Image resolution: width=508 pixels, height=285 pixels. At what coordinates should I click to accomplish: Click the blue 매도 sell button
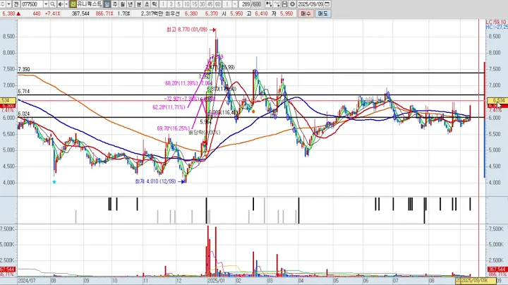tap(322, 13)
